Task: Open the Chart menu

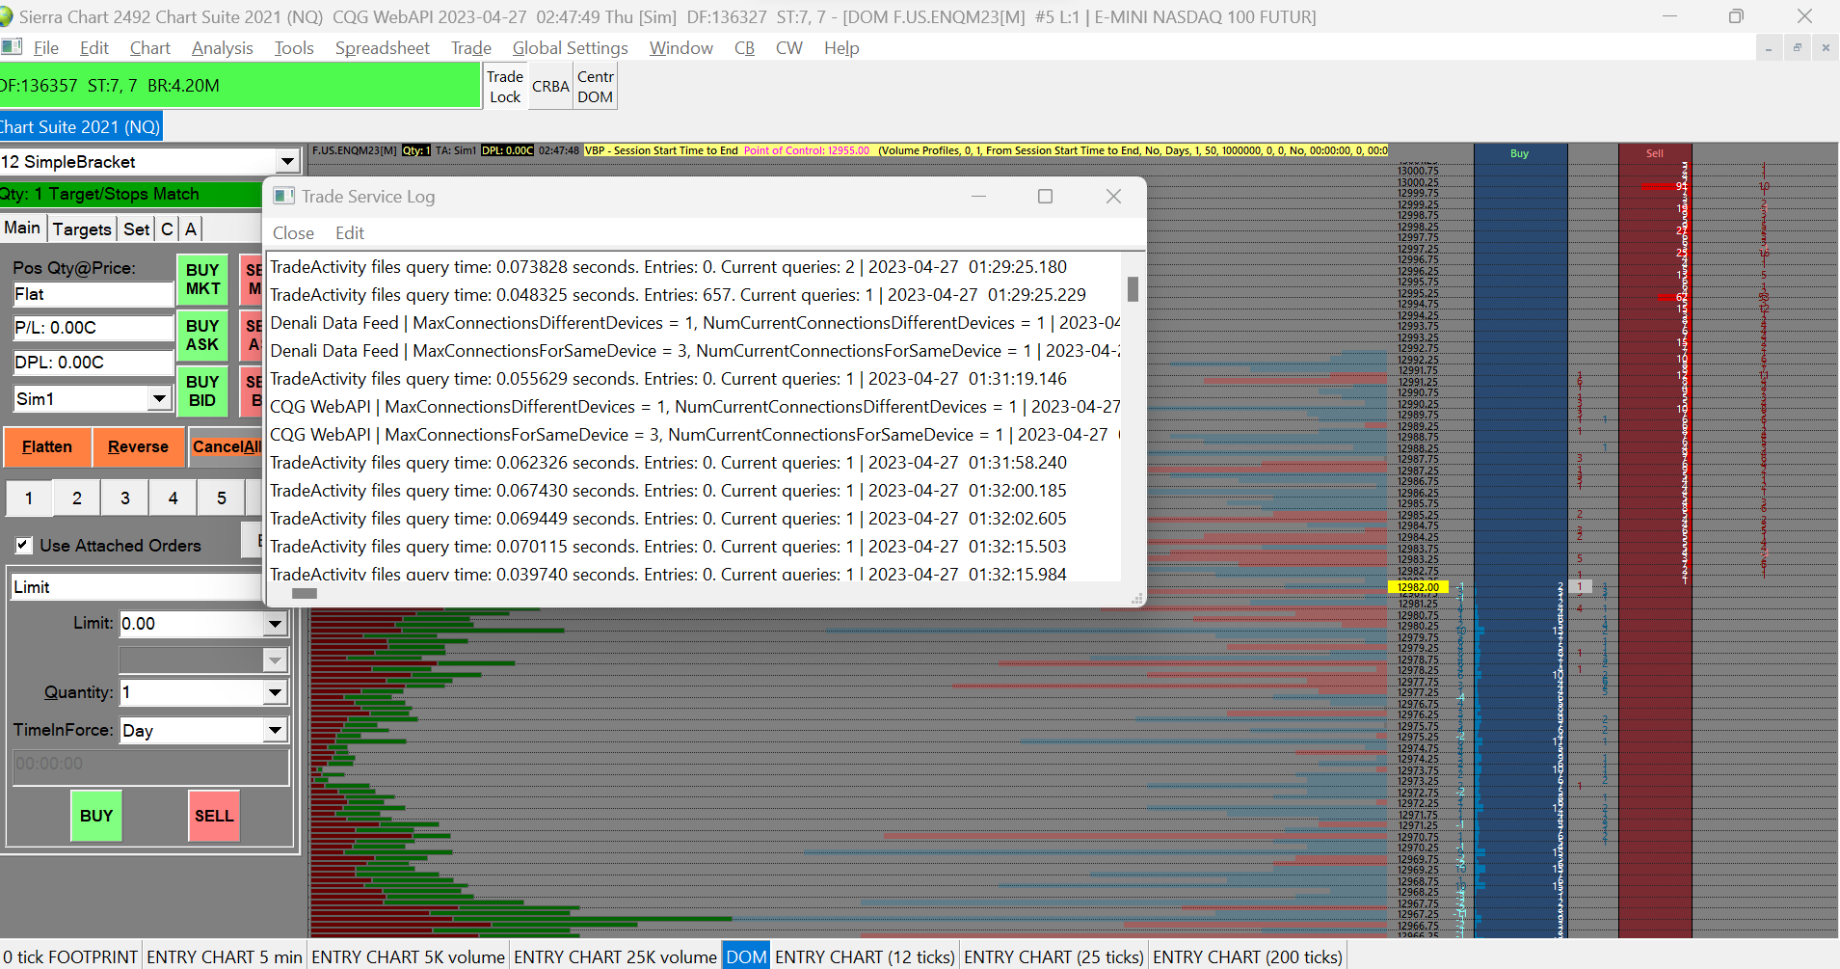Action: coord(149,48)
